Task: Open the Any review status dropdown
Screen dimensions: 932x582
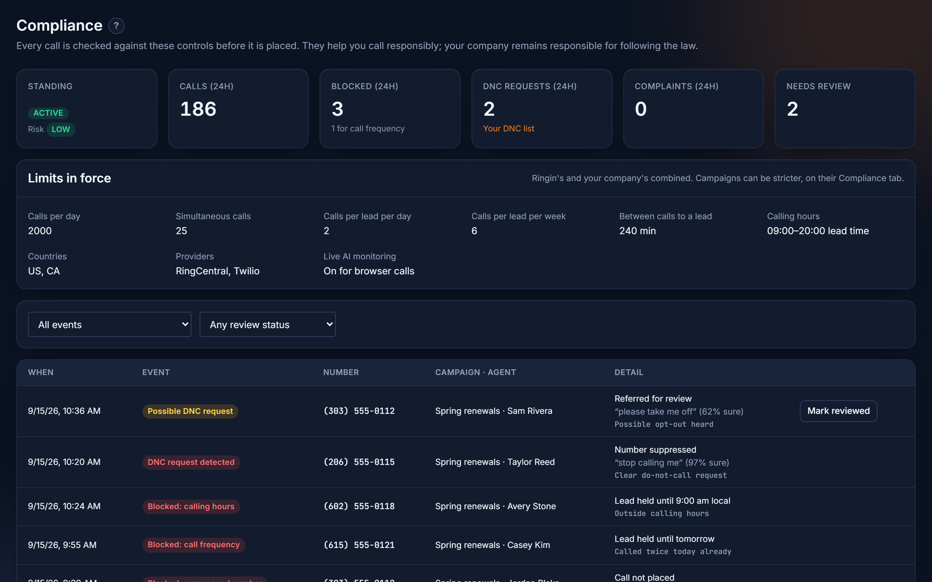Action: pyautogui.click(x=268, y=324)
